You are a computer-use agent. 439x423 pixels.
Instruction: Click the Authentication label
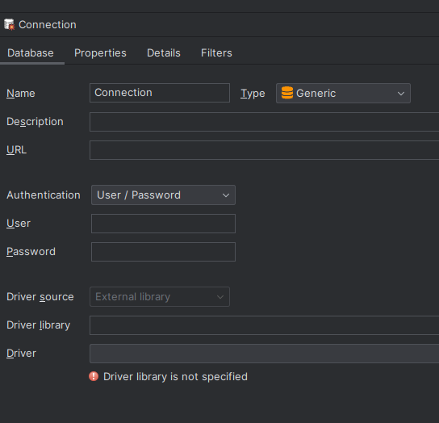(44, 195)
